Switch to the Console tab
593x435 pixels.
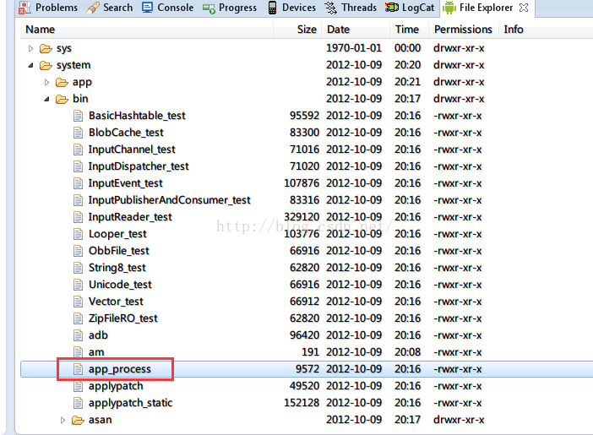(168, 8)
